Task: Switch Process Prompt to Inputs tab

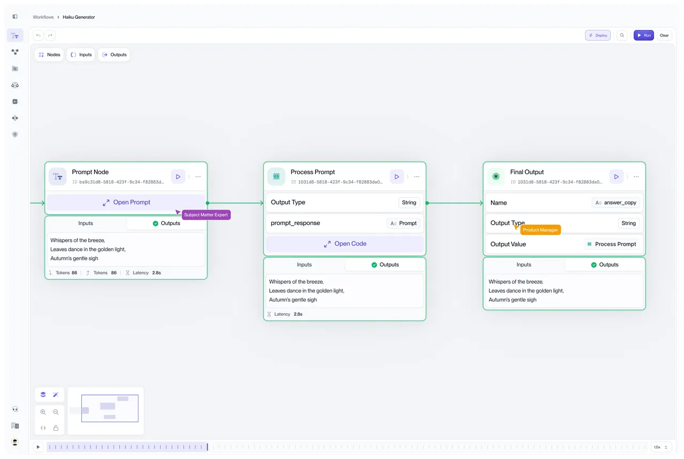Action: (305, 264)
